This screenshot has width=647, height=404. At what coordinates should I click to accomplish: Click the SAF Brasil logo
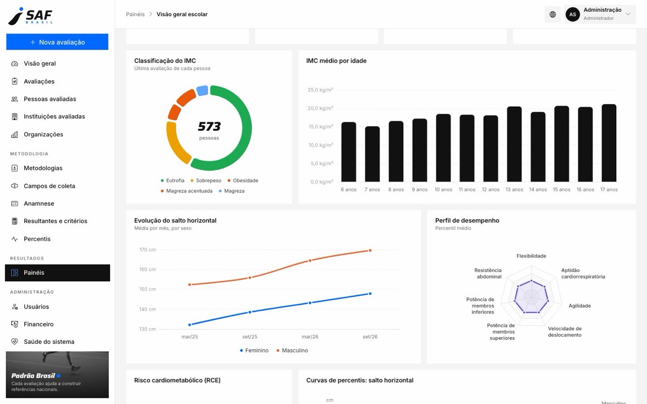[30, 16]
